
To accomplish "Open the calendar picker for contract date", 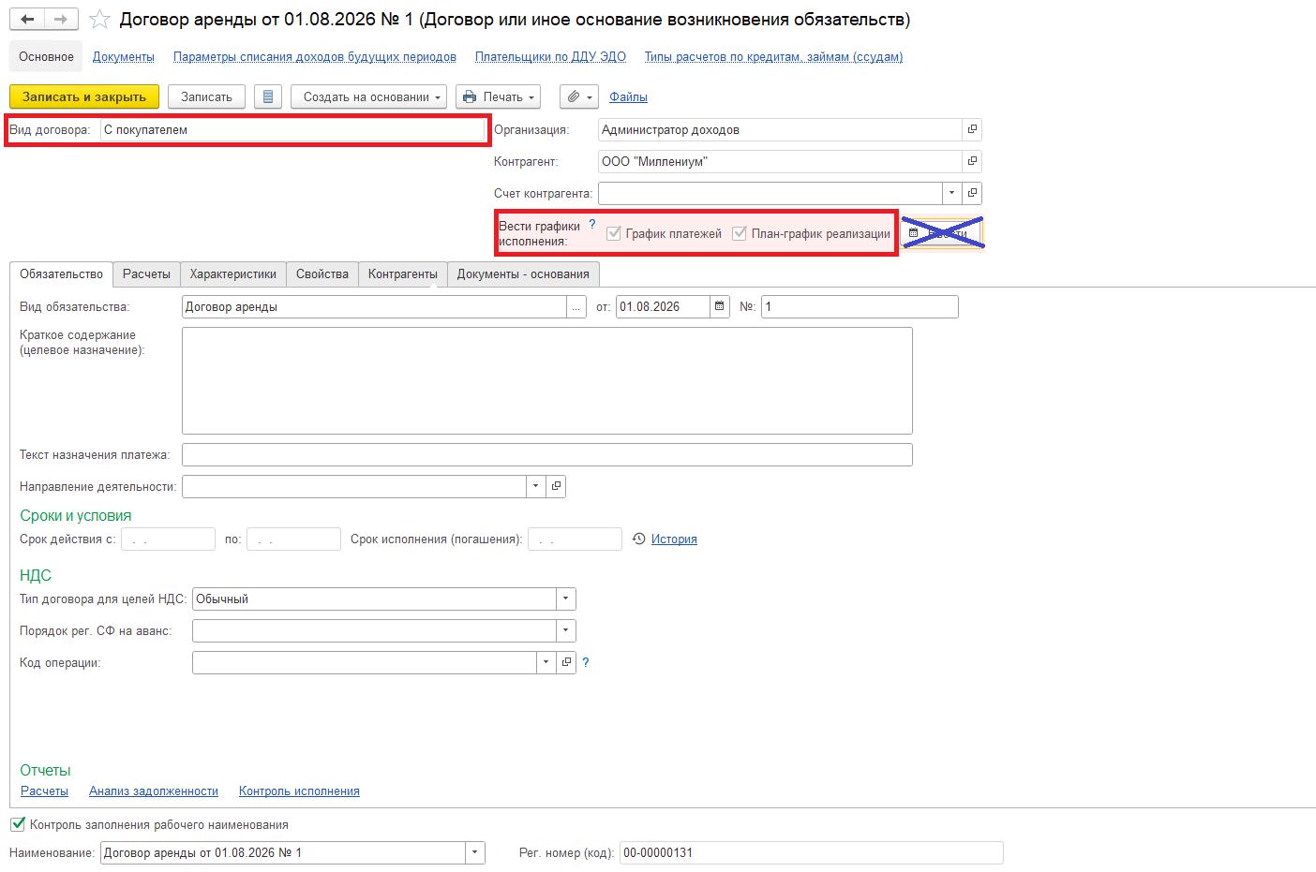I will (719, 306).
